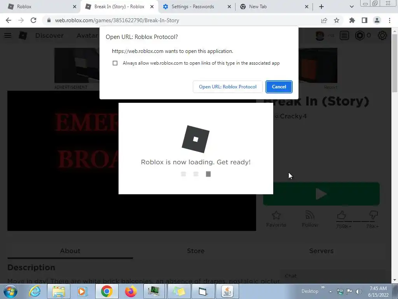398x299 pixels.
Task: Open the Chat panel bar
Action: tap(333, 276)
